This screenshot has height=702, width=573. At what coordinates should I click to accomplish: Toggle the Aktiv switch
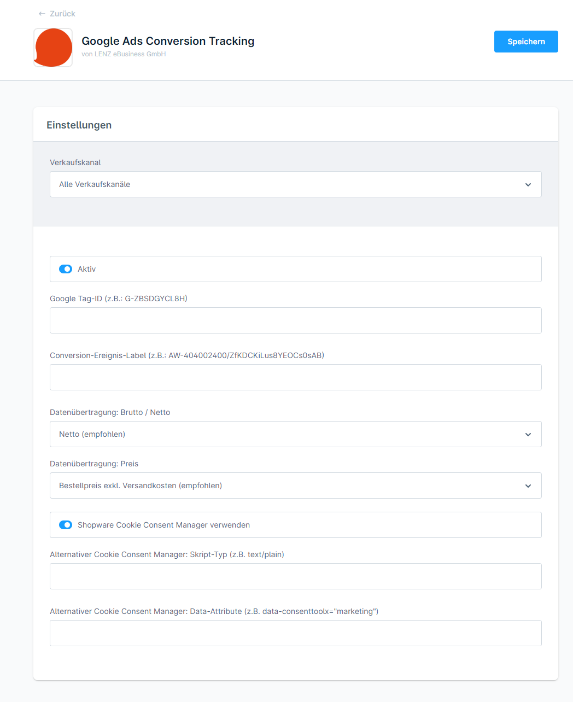66,269
